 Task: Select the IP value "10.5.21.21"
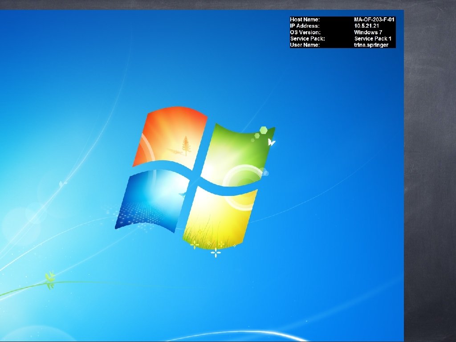366,26
